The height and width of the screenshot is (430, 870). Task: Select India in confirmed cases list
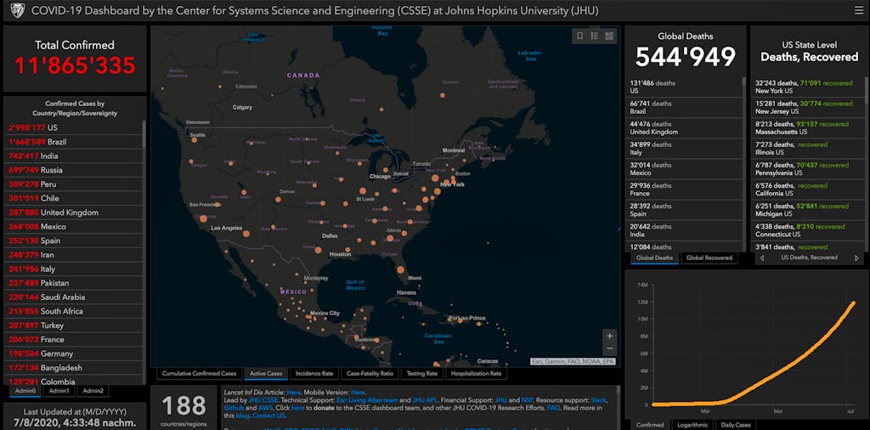pyautogui.click(x=73, y=156)
